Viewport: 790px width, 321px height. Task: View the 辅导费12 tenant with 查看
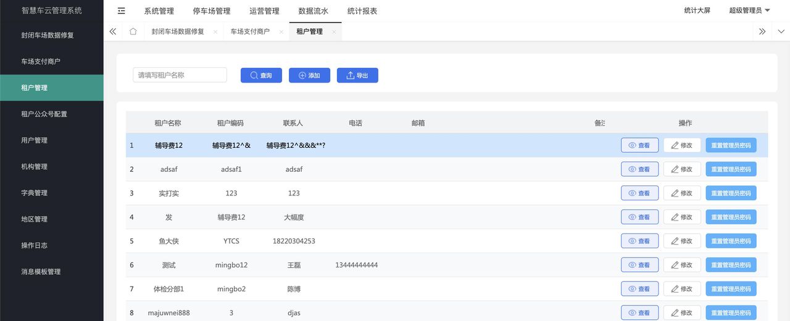[639, 145]
